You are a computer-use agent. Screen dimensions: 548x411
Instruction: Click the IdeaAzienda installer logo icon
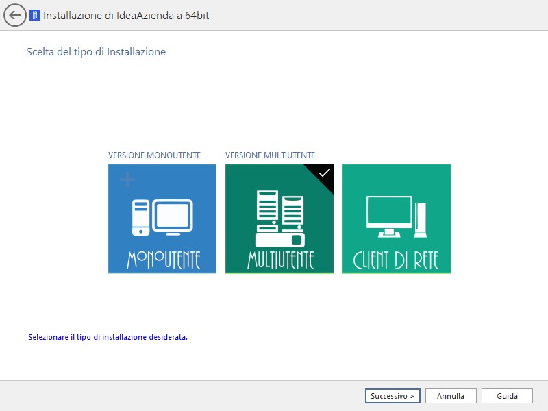coord(35,15)
